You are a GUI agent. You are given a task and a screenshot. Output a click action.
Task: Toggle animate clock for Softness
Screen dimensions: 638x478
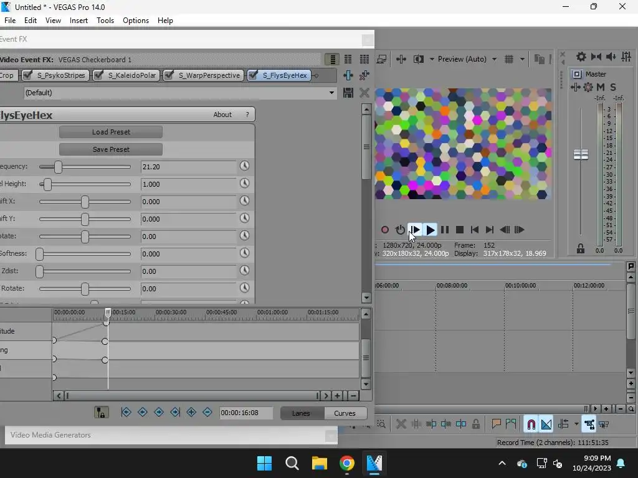coord(244,253)
